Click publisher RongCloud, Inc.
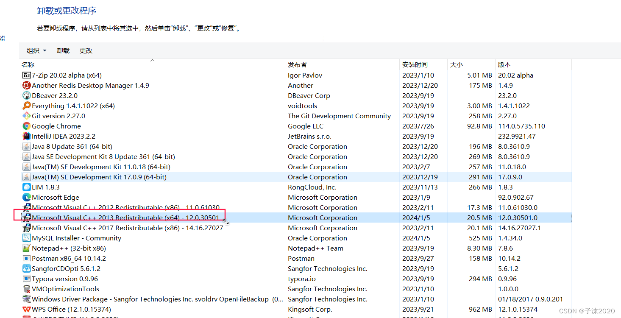This screenshot has height=318, width=621. [312, 187]
